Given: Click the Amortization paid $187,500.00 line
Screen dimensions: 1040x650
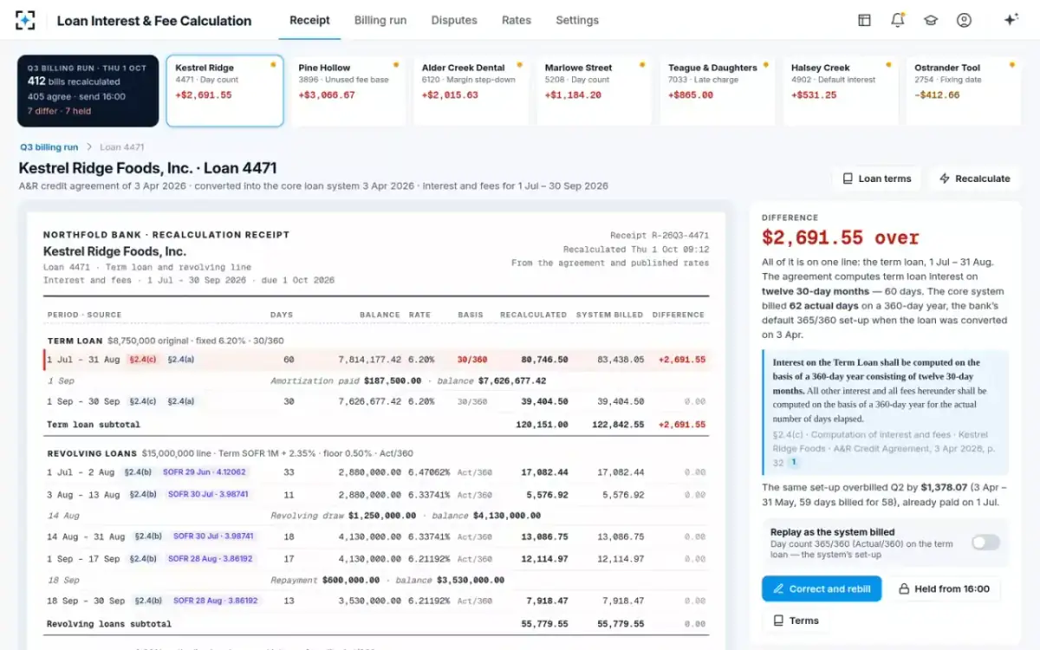Looking at the screenshot, I should tap(407, 380).
